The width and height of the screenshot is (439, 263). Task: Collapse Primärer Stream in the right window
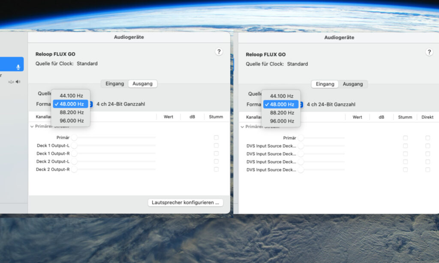(x=243, y=127)
